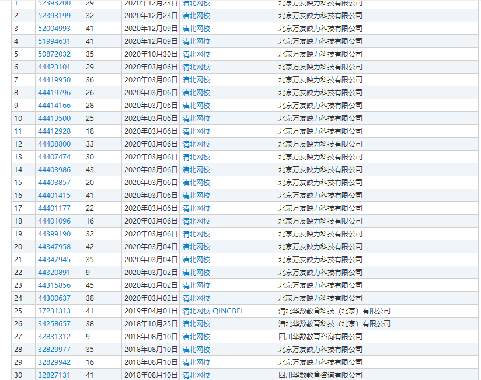
Task: Open registration number 52004993 link
Action: [54, 29]
